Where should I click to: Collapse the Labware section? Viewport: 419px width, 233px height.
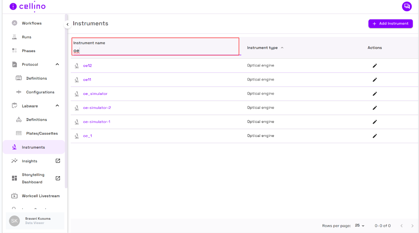[57, 106]
